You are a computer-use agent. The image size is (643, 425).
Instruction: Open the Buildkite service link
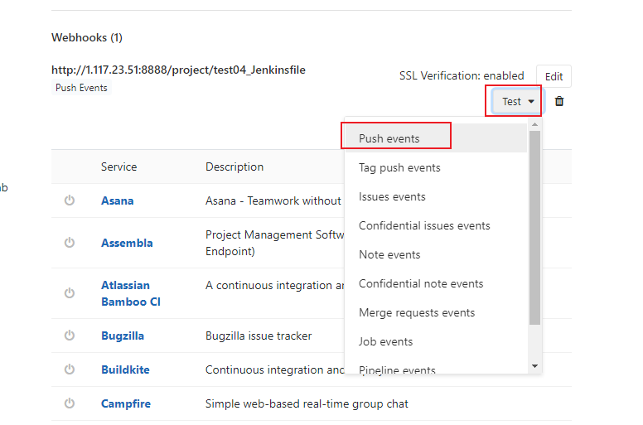click(125, 369)
